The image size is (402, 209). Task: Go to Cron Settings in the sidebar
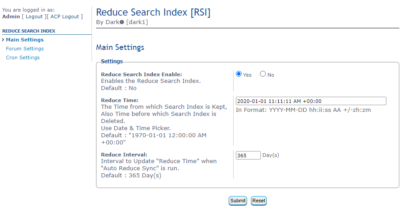23,57
